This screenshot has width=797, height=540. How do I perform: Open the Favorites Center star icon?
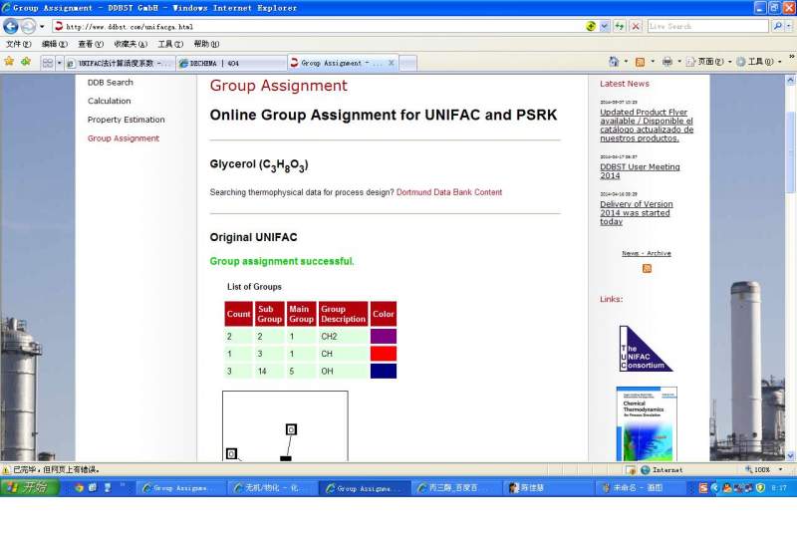coord(9,62)
